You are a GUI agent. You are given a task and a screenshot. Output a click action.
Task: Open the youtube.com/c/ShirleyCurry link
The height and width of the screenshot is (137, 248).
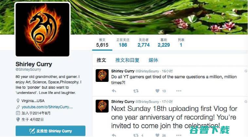pyautogui.click(x=47, y=107)
